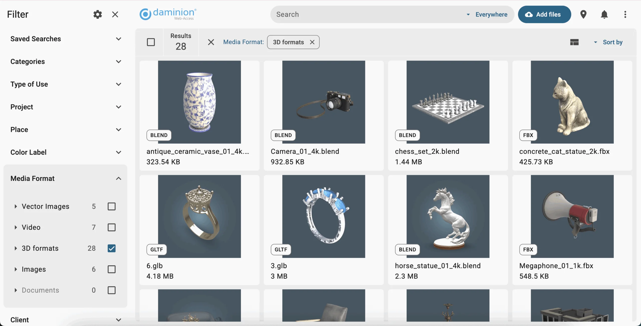Click filename Camera_01_4k.blend
This screenshot has width=641, height=326.
(305, 152)
